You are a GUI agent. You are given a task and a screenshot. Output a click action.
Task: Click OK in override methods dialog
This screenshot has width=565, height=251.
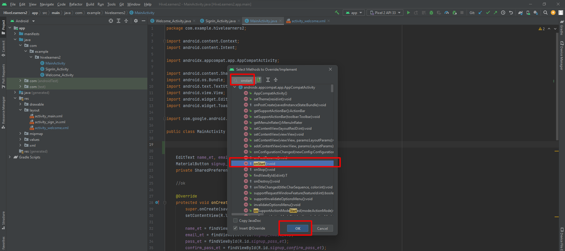pyautogui.click(x=298, y=228)
